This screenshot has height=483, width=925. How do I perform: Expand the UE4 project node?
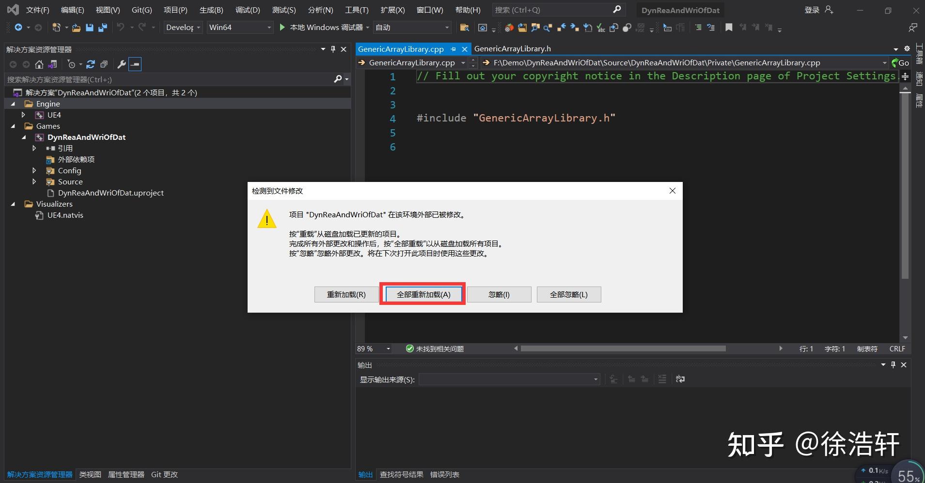click(23, 115)
